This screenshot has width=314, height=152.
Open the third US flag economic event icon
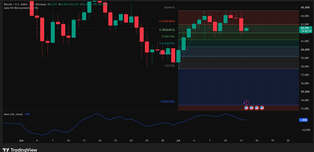[x=257, y=108]
